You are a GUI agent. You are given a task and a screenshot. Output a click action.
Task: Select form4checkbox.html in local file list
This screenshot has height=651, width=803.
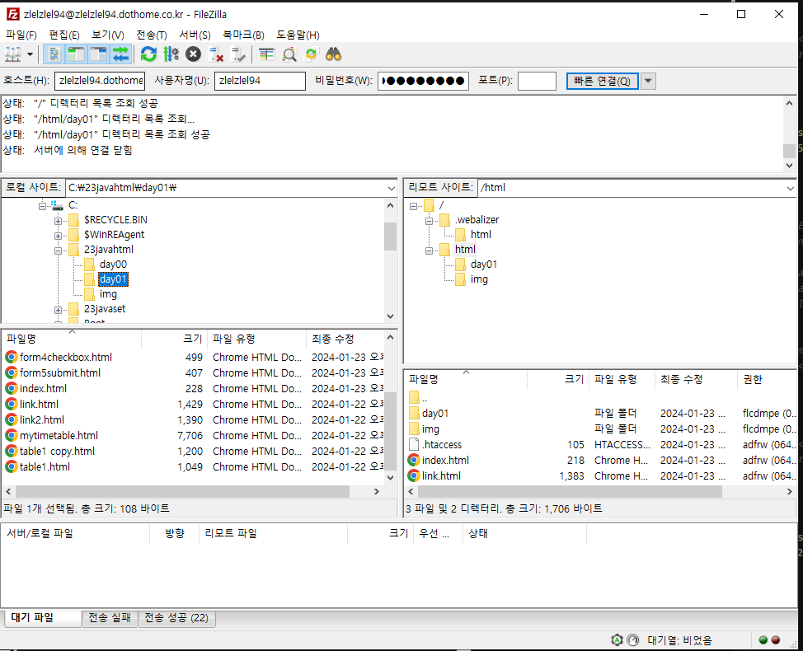point(66,358)
